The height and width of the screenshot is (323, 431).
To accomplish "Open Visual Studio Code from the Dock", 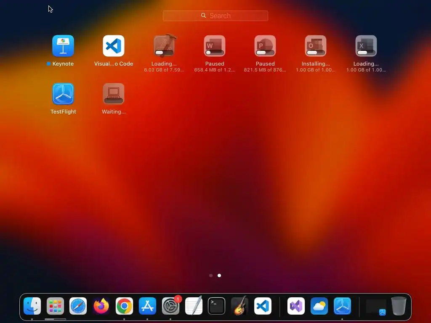I will 263,306.
